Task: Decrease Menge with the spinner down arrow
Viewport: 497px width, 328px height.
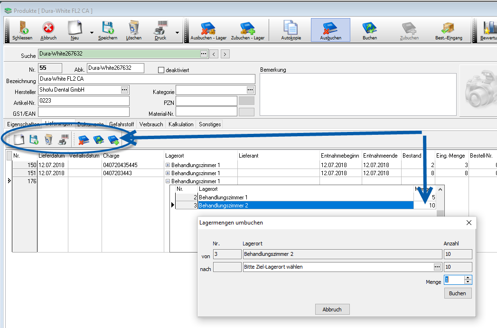Action: 468,282
